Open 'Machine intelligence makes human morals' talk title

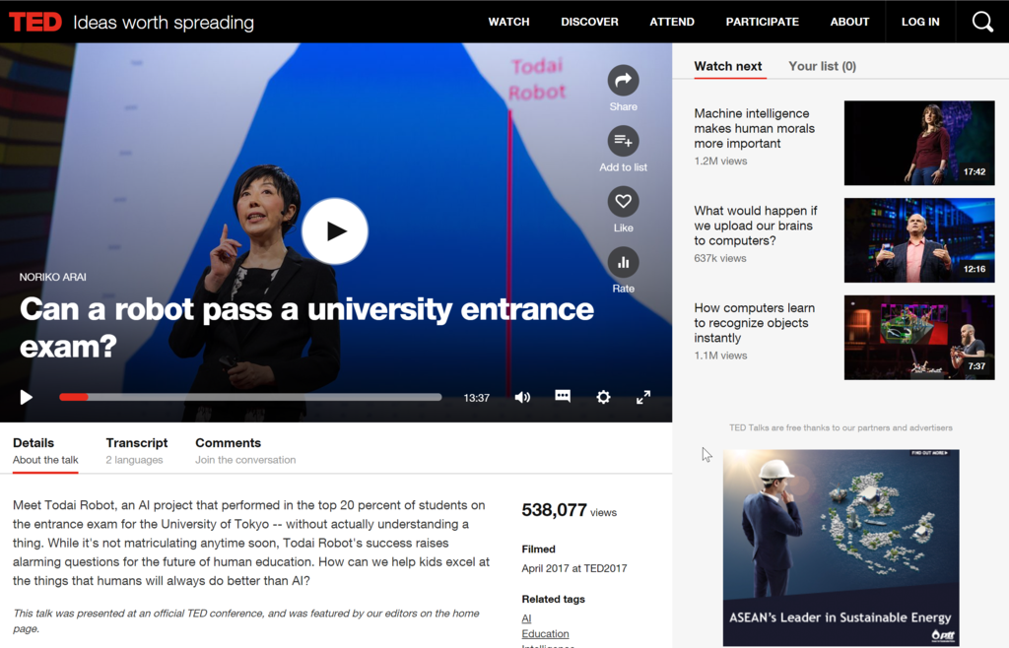click(x=754, y=129)
